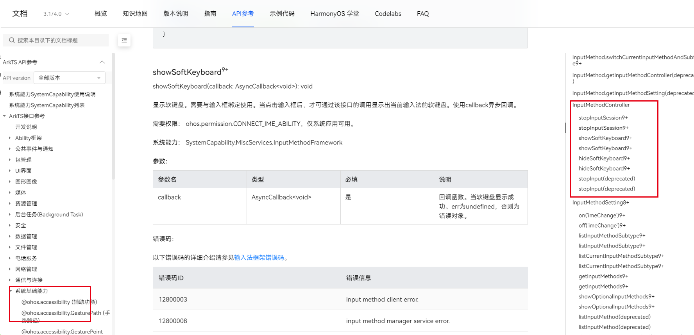This screenshot has width=694, height=335.
Task: Expand the 包管理 tree node
Action: click(x=10, y=160)
